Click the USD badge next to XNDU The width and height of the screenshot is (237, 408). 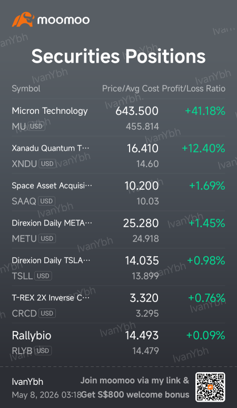click(47, 164)
